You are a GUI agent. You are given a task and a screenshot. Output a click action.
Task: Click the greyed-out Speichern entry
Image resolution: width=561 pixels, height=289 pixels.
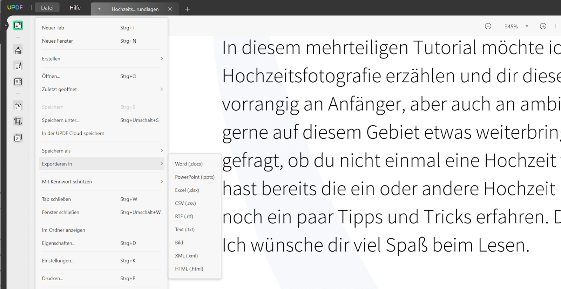coord(102,107)
